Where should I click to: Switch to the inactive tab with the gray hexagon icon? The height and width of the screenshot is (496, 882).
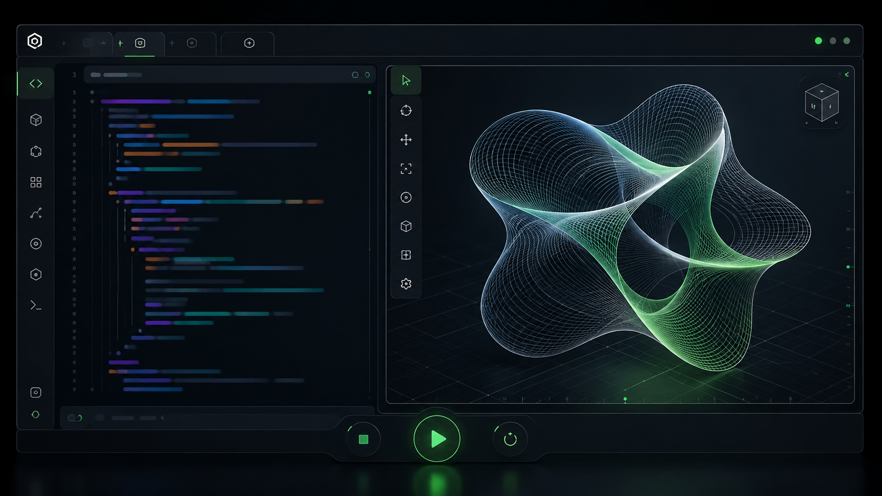pyautogui.click(x=191, y=43)
